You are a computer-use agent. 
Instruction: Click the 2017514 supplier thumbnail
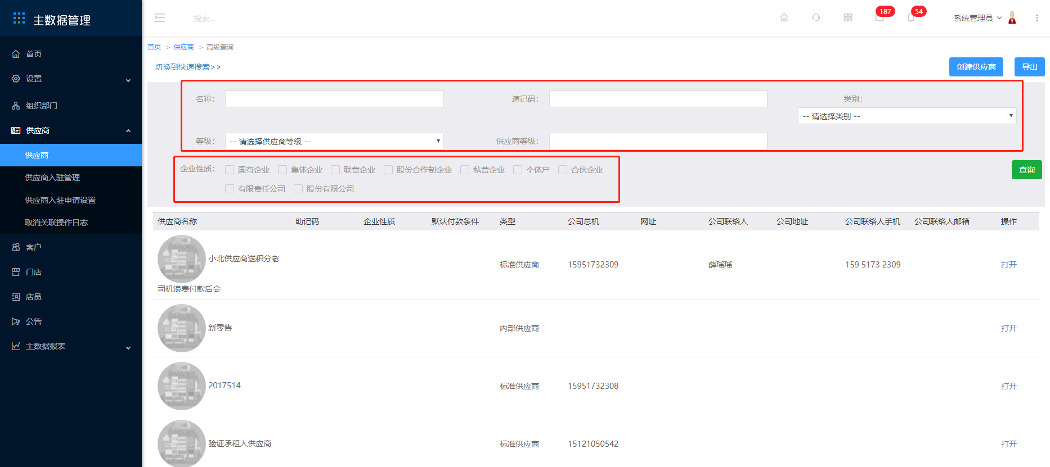tap(182, 386)
